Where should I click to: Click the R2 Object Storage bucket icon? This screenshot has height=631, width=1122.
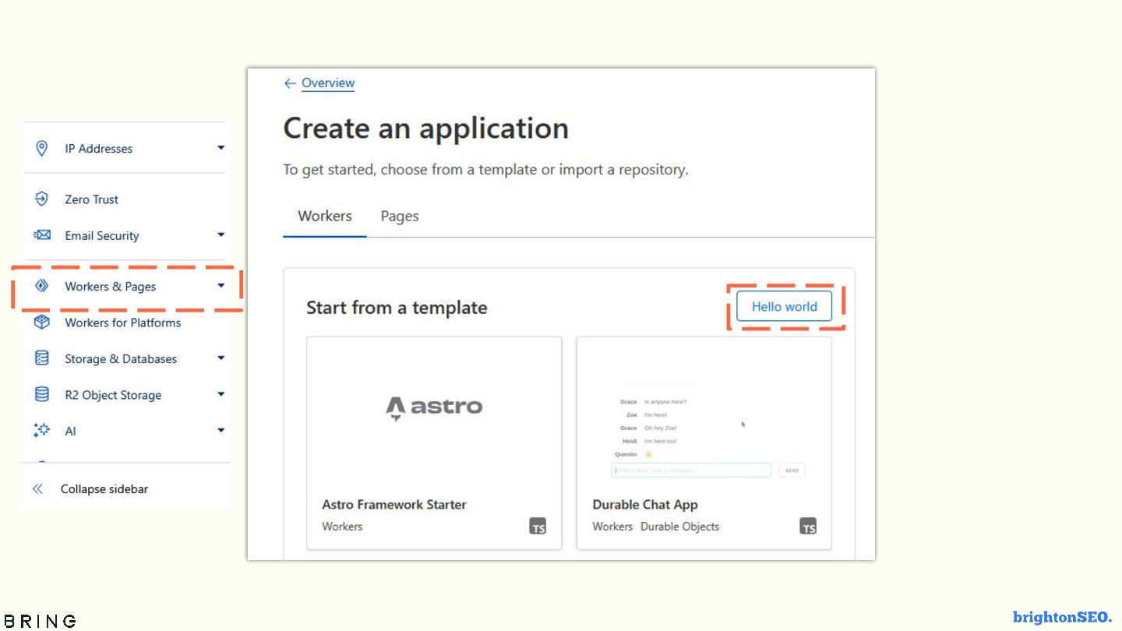coord(42,394)
